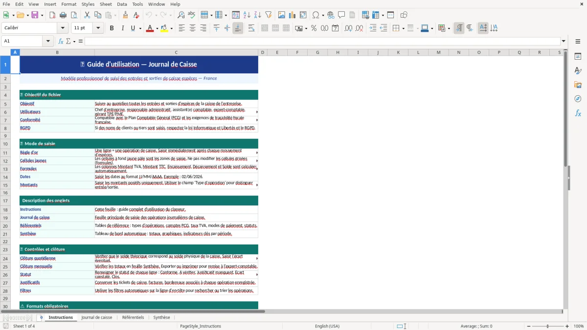The image size is (587, 330).
Task: Activate the Clone Formatting paintbrush
Action: 125,15
